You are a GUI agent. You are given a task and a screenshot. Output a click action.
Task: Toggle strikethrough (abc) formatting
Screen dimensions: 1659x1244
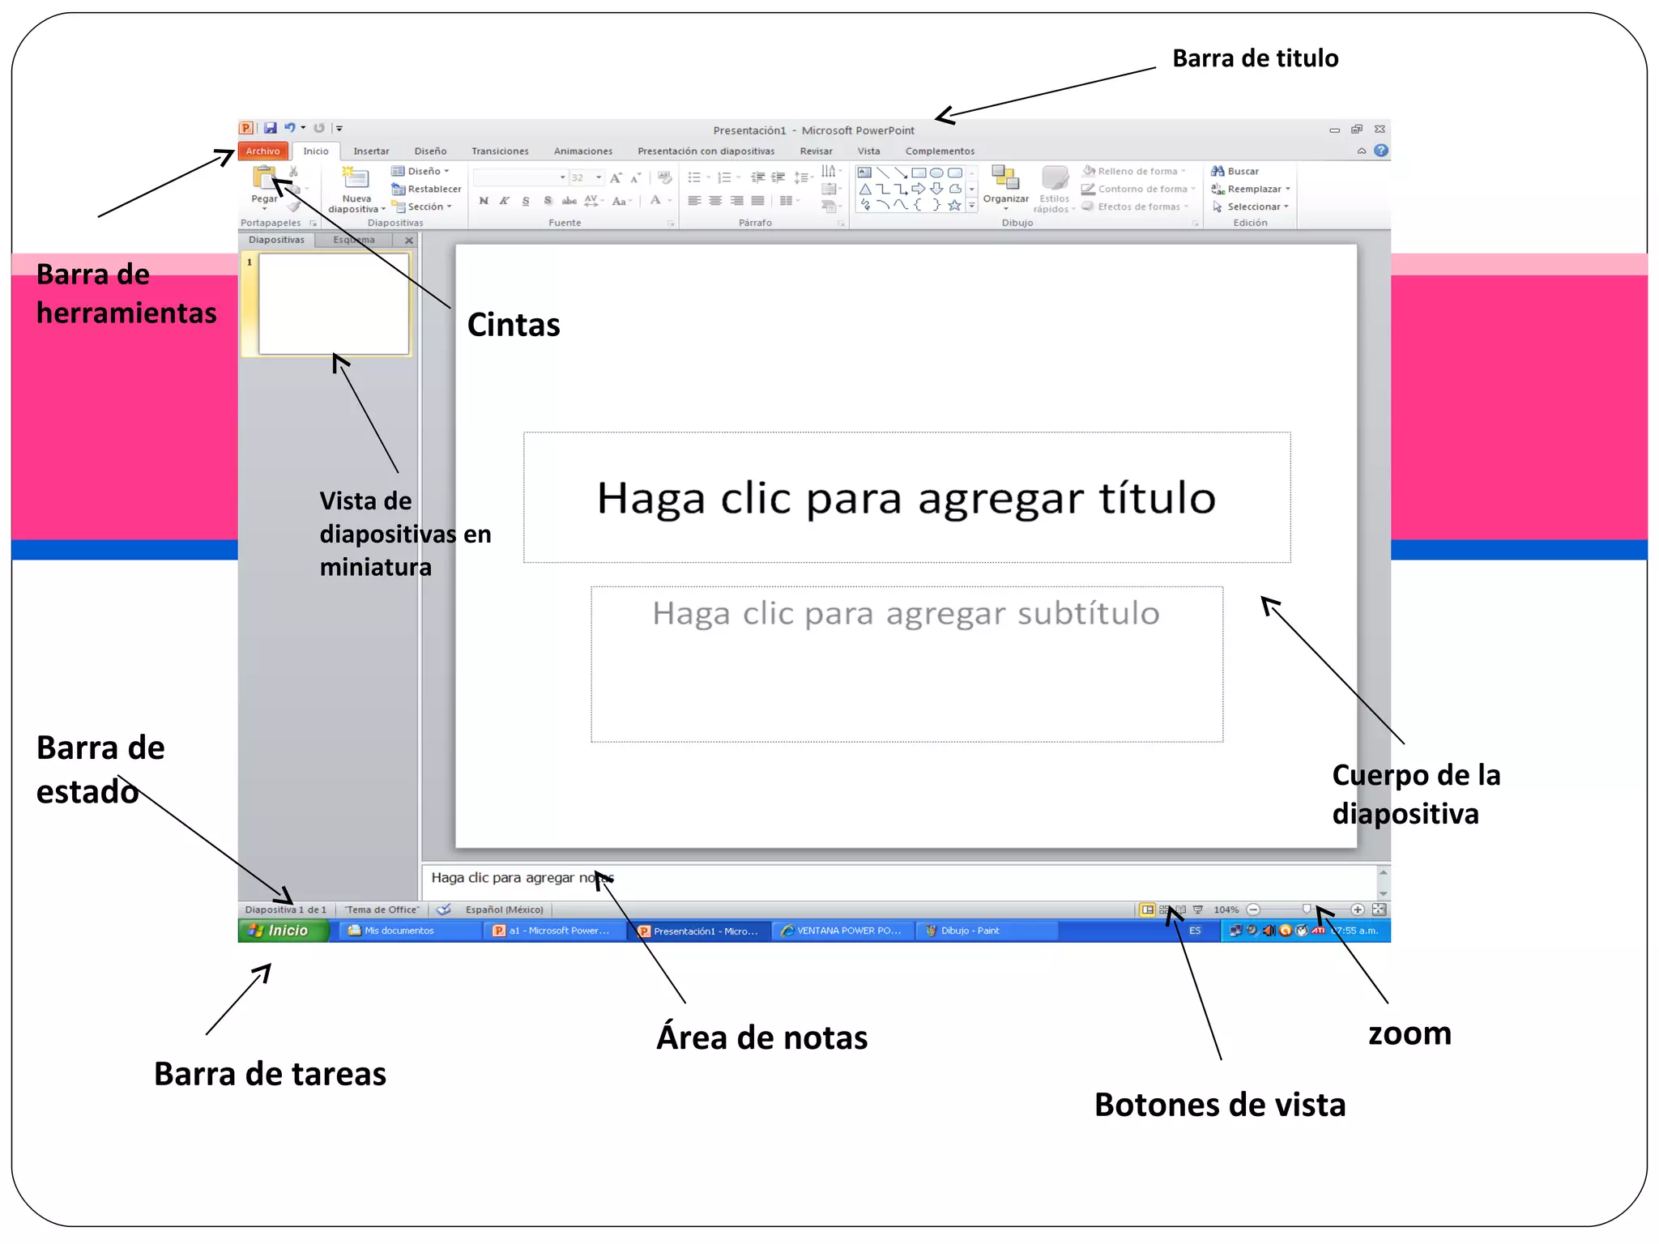569,201
